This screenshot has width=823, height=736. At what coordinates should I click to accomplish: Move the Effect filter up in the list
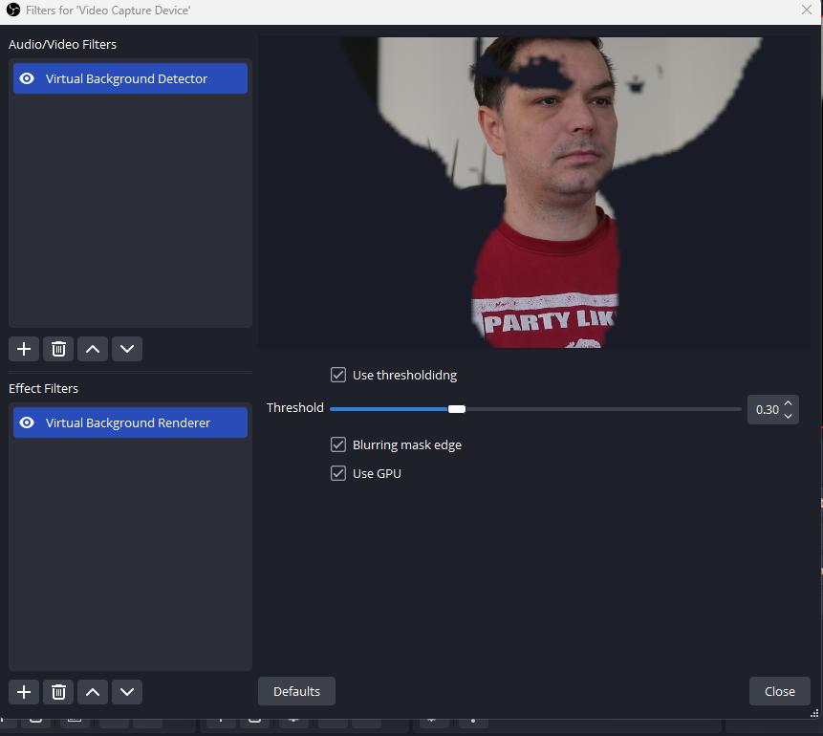pyautogui.click(x=93, y=692)
